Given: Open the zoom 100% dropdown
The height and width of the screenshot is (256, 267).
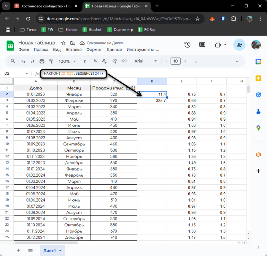Looking at the screenshot, I should pos(67,61).
